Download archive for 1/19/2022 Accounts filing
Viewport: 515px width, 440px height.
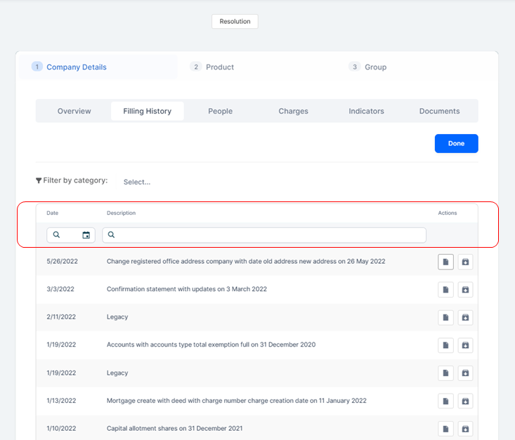coord(465,345)
